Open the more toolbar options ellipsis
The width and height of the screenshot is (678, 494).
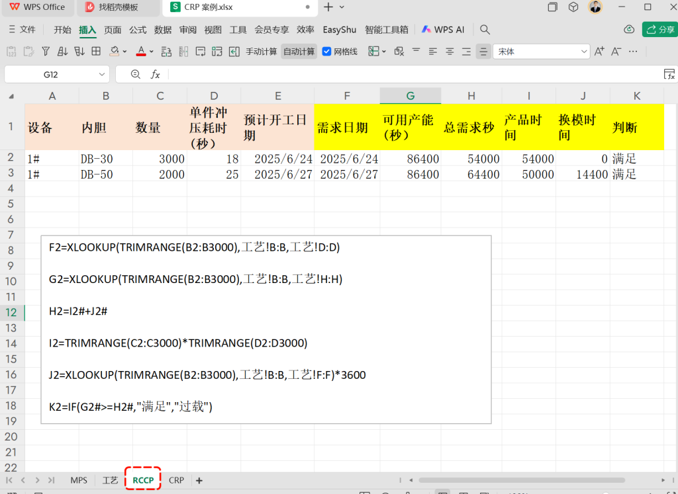(633, 52)
